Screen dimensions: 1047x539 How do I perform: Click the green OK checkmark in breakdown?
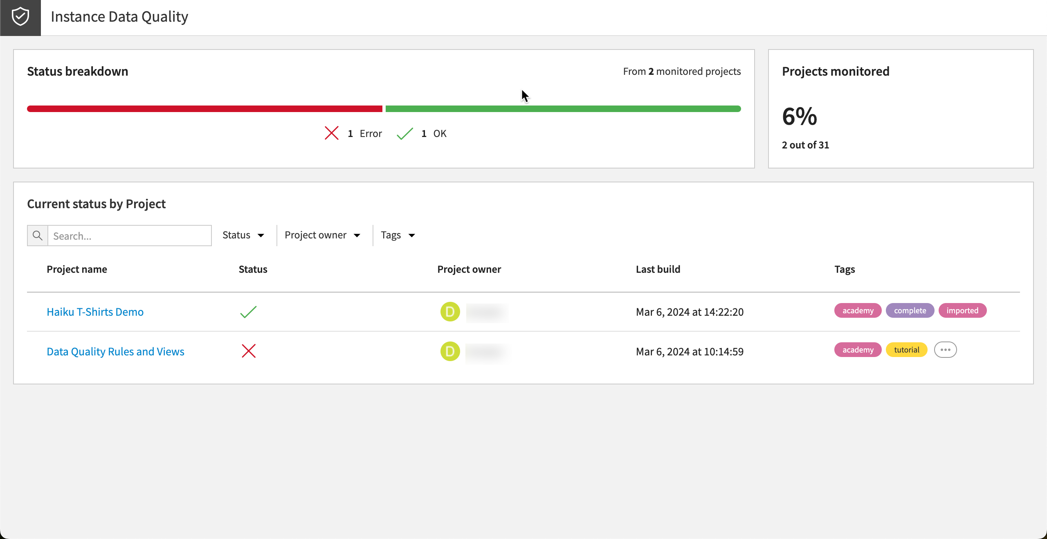[x=405, y=133]
